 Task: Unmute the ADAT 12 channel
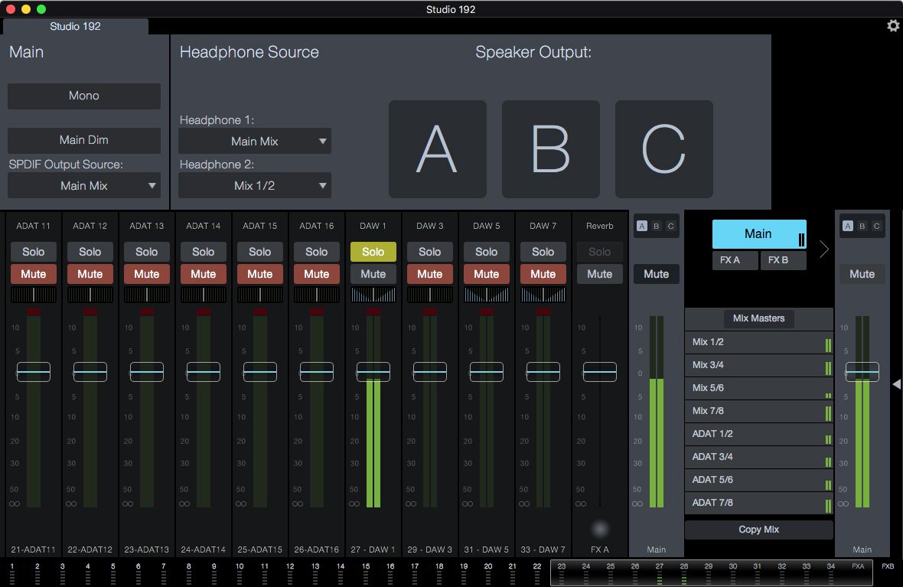pyautogui.click(x=90, y=274)
